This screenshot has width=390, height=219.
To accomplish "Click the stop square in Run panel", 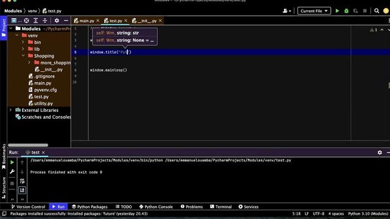I will tap(12, 184).
